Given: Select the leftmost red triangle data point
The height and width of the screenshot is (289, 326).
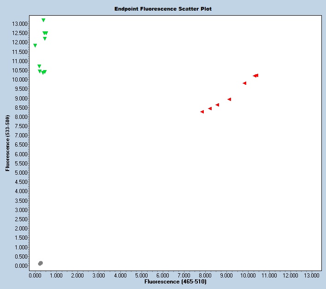Looking at the screenshot, I should (202, 112).
